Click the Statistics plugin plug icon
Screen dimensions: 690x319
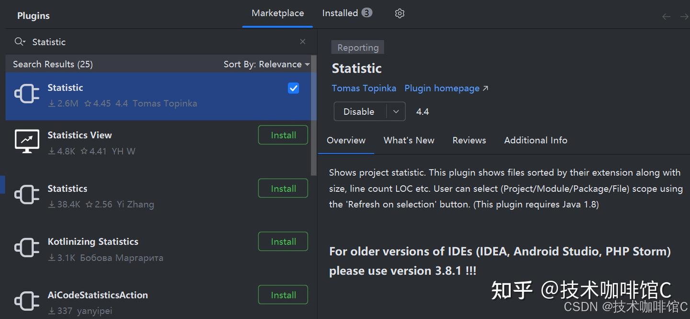click(27, 195)
